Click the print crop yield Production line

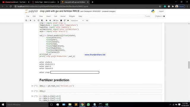pyautogui.click(x=57, y=56)
